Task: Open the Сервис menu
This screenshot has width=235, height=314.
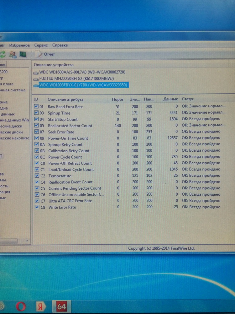Action: 41,45
